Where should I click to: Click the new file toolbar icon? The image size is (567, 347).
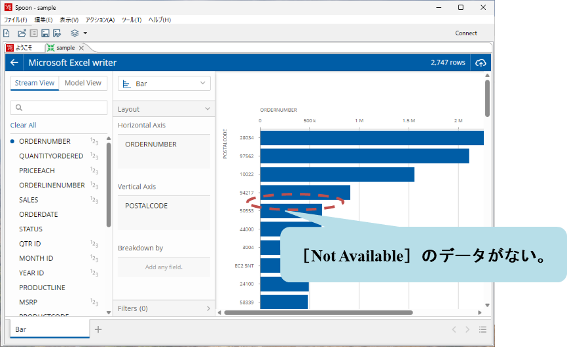pyautogui.click(x=7, y=33)
